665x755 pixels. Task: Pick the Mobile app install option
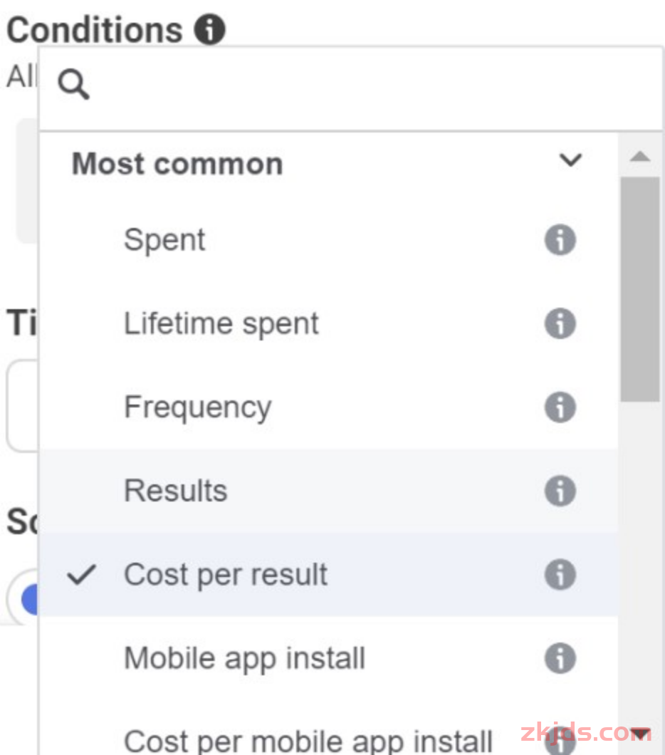pos(244,659)
